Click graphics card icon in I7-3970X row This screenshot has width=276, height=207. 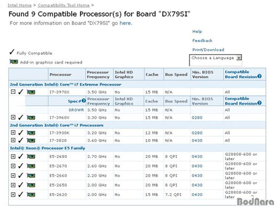coord(31,92)
